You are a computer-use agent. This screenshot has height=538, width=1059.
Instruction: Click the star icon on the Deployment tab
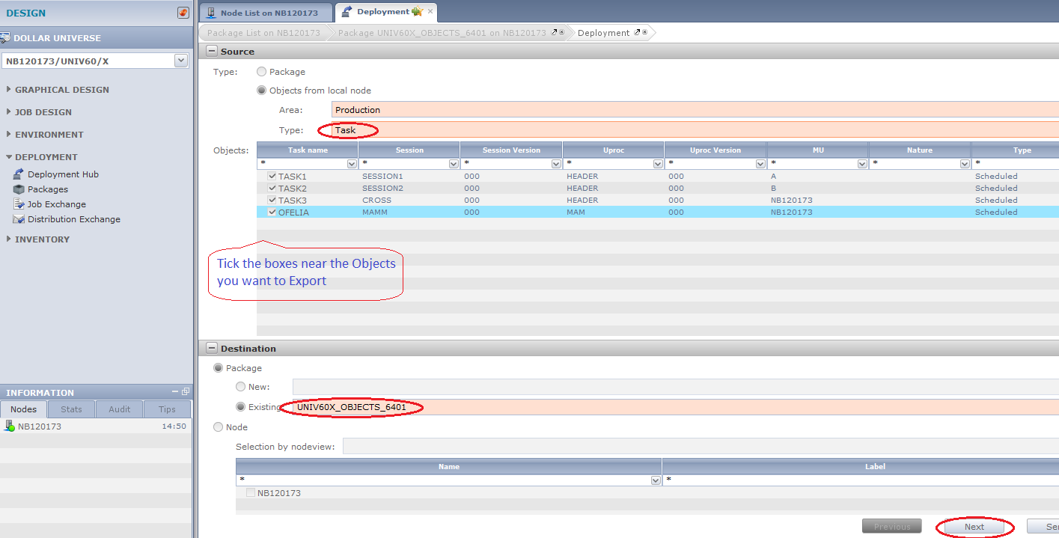click(418, 12)
